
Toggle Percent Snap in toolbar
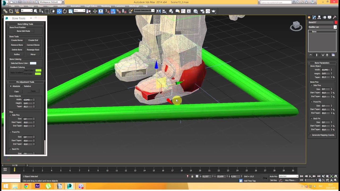(x=118, y=11)
